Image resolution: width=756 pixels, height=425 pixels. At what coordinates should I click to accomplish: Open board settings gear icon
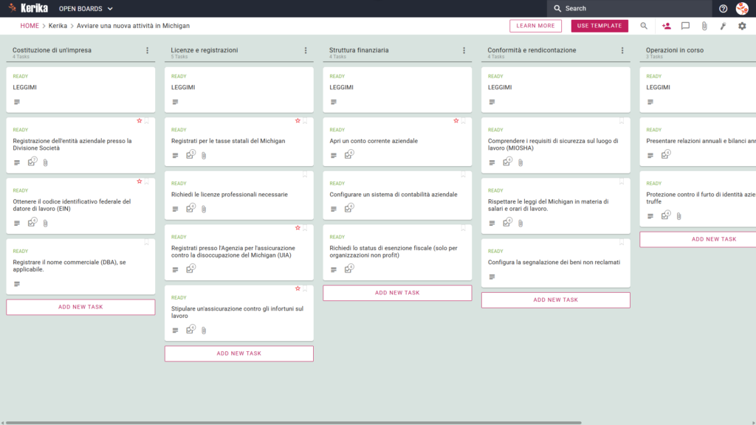pos(742,26)
